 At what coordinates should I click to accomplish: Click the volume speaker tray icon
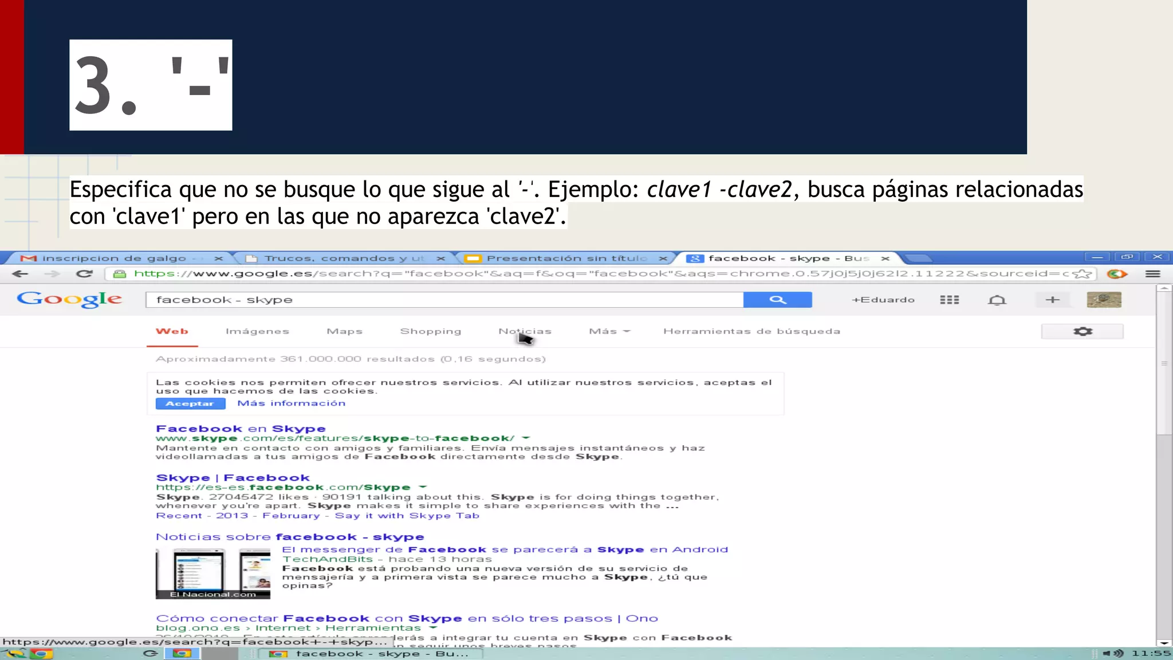[x=1113, y=654]
